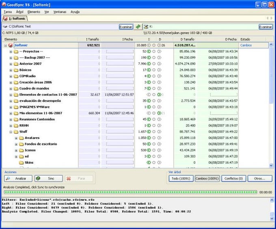Open the Elemento menu

[34, 12]
